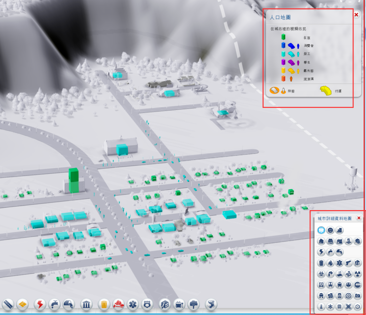Show the Oil derrick tower data map
Viewport: 366px width, 315px height.
(x=321, y=307)
